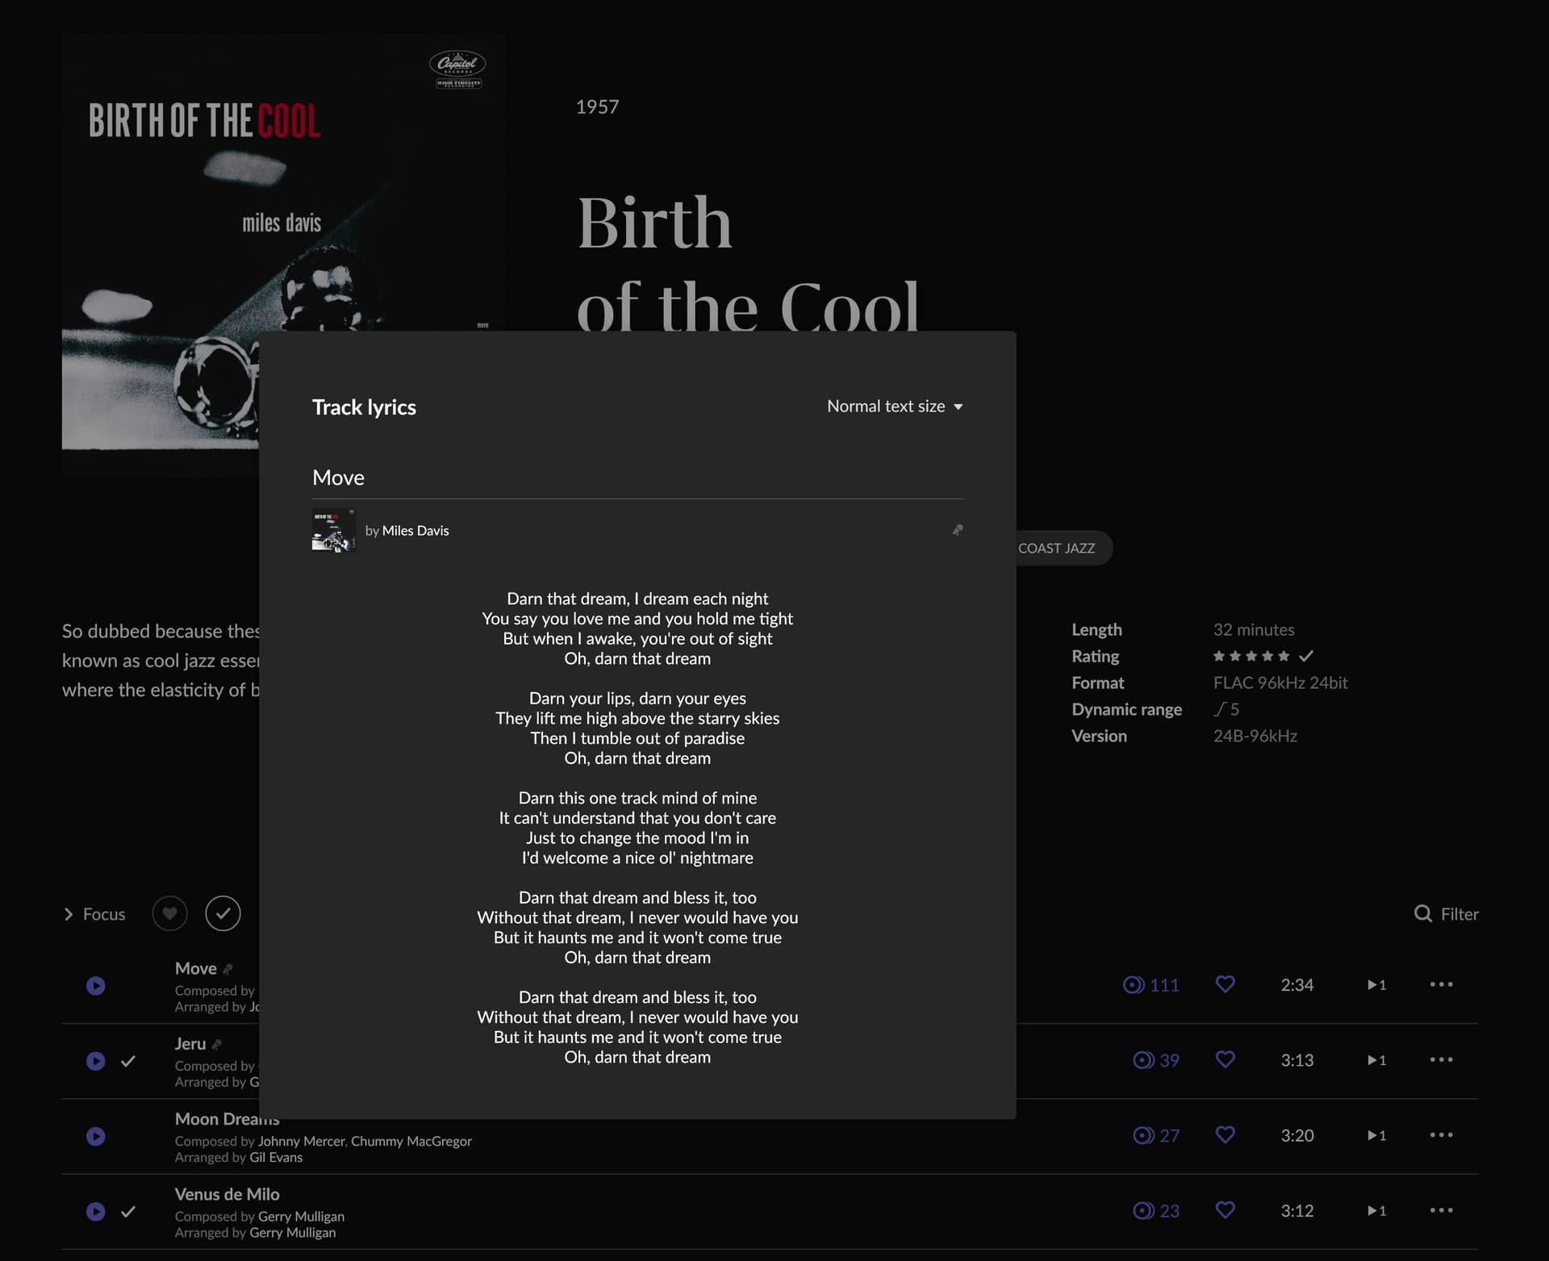
Task: Open the Miles Davis artist link in lyrics dialog
Action: [415, 530]
